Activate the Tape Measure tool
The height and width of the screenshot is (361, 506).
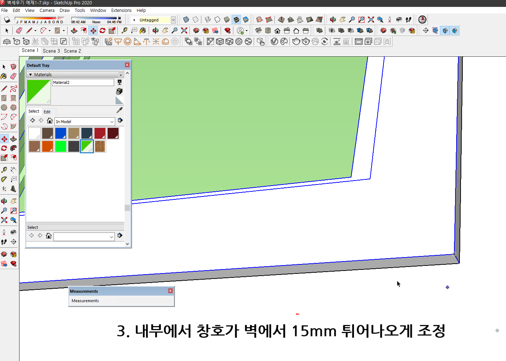(4, 169)
